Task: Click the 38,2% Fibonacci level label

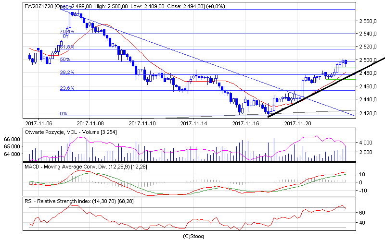Action: [x=67, y=72]
